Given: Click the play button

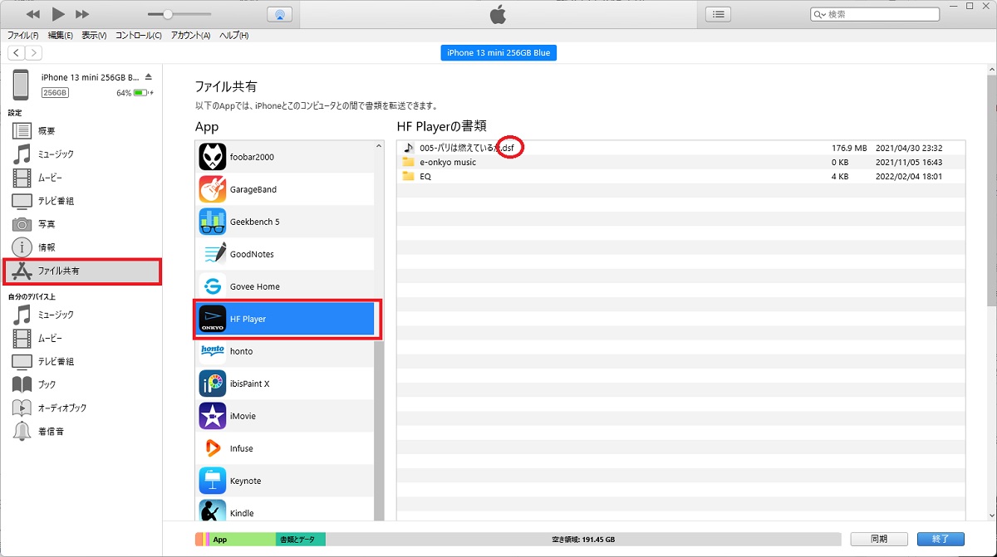Looking at the screenshot, I should pos(57,14).
